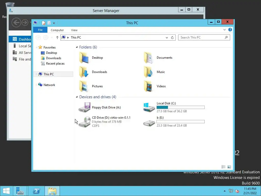The height and width of the screenshot is (196, 261).
Task: Open Server Manager from the taskbar
Action: (20, 191)
